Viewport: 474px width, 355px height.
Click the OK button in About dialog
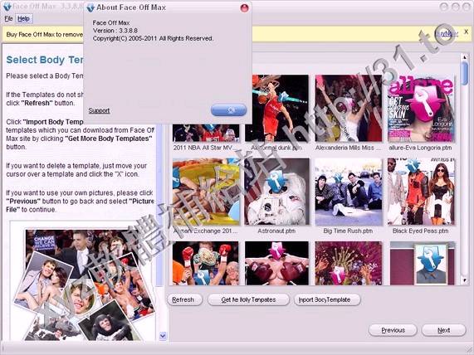[229, 110]
